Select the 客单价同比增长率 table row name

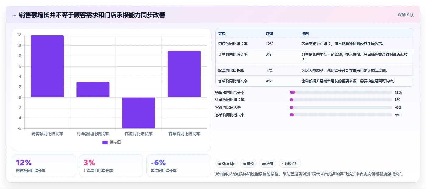click(x=233, y=81)
